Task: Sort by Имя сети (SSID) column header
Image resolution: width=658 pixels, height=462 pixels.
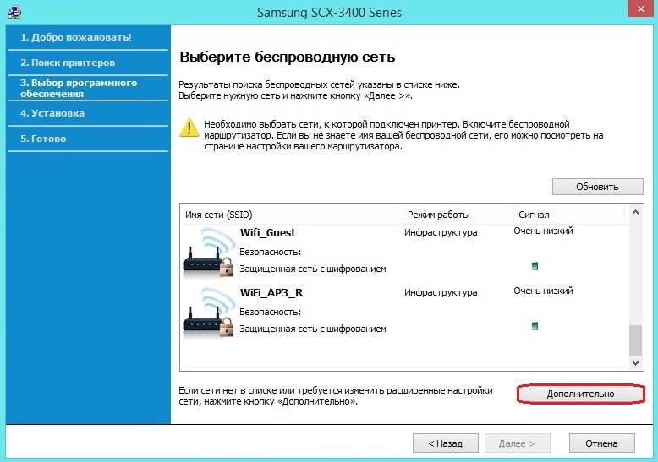Action: click(x=292, y=215)
